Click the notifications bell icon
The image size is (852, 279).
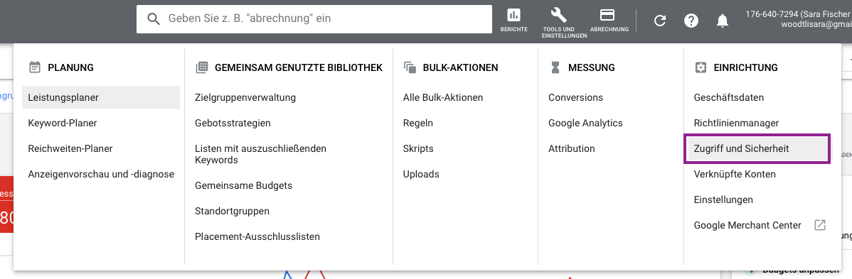pyautogui.click(x=722, y=21)
